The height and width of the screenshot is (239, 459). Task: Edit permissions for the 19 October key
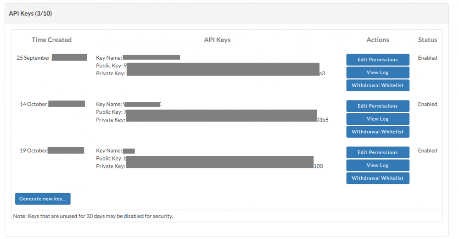pyautogui.click(x=377, y=152)
